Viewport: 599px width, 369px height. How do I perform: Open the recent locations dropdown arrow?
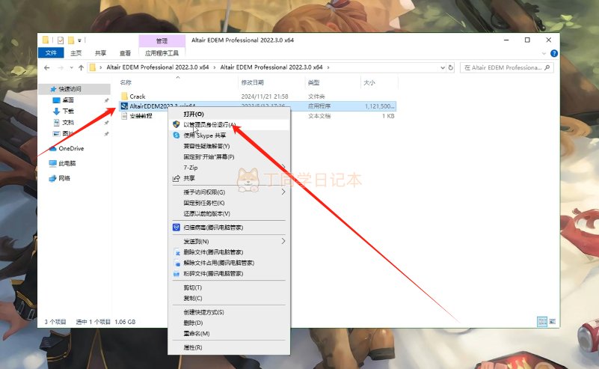[x=72, y=67]
